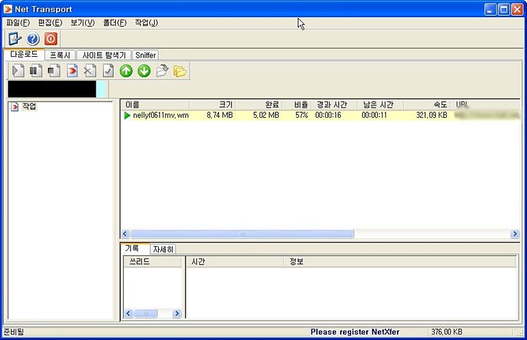
Task: Open the 편집(E) menu
Action: pos(50,23)
